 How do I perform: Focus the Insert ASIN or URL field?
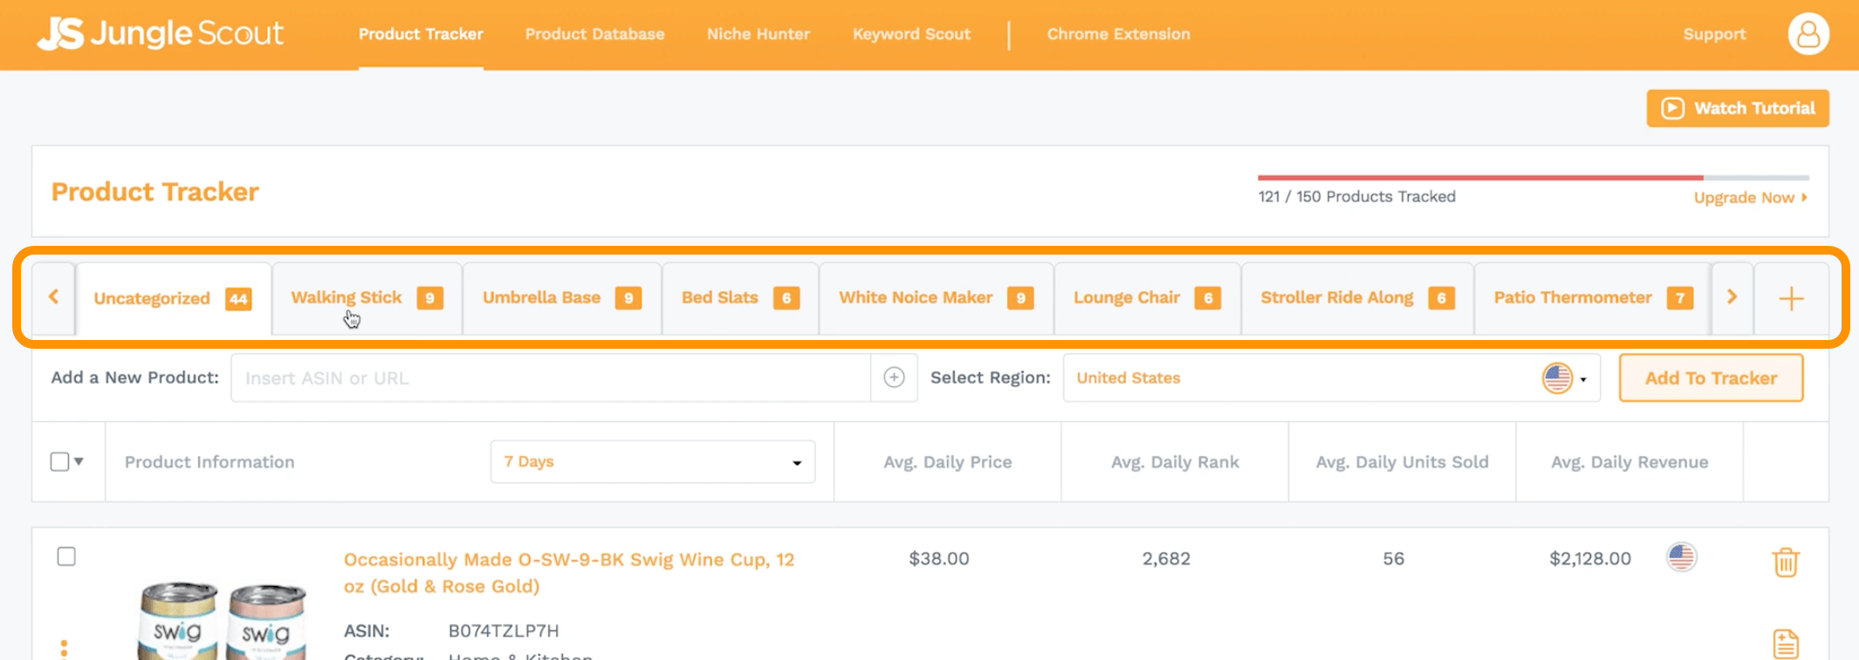click(x=551, y=378)
